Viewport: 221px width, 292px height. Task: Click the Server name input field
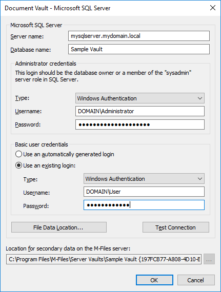click(x=139, y=36)
